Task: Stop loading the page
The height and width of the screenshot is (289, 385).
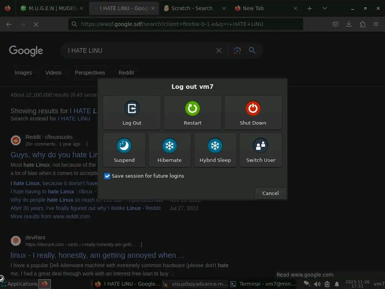Action: point(36,24)
